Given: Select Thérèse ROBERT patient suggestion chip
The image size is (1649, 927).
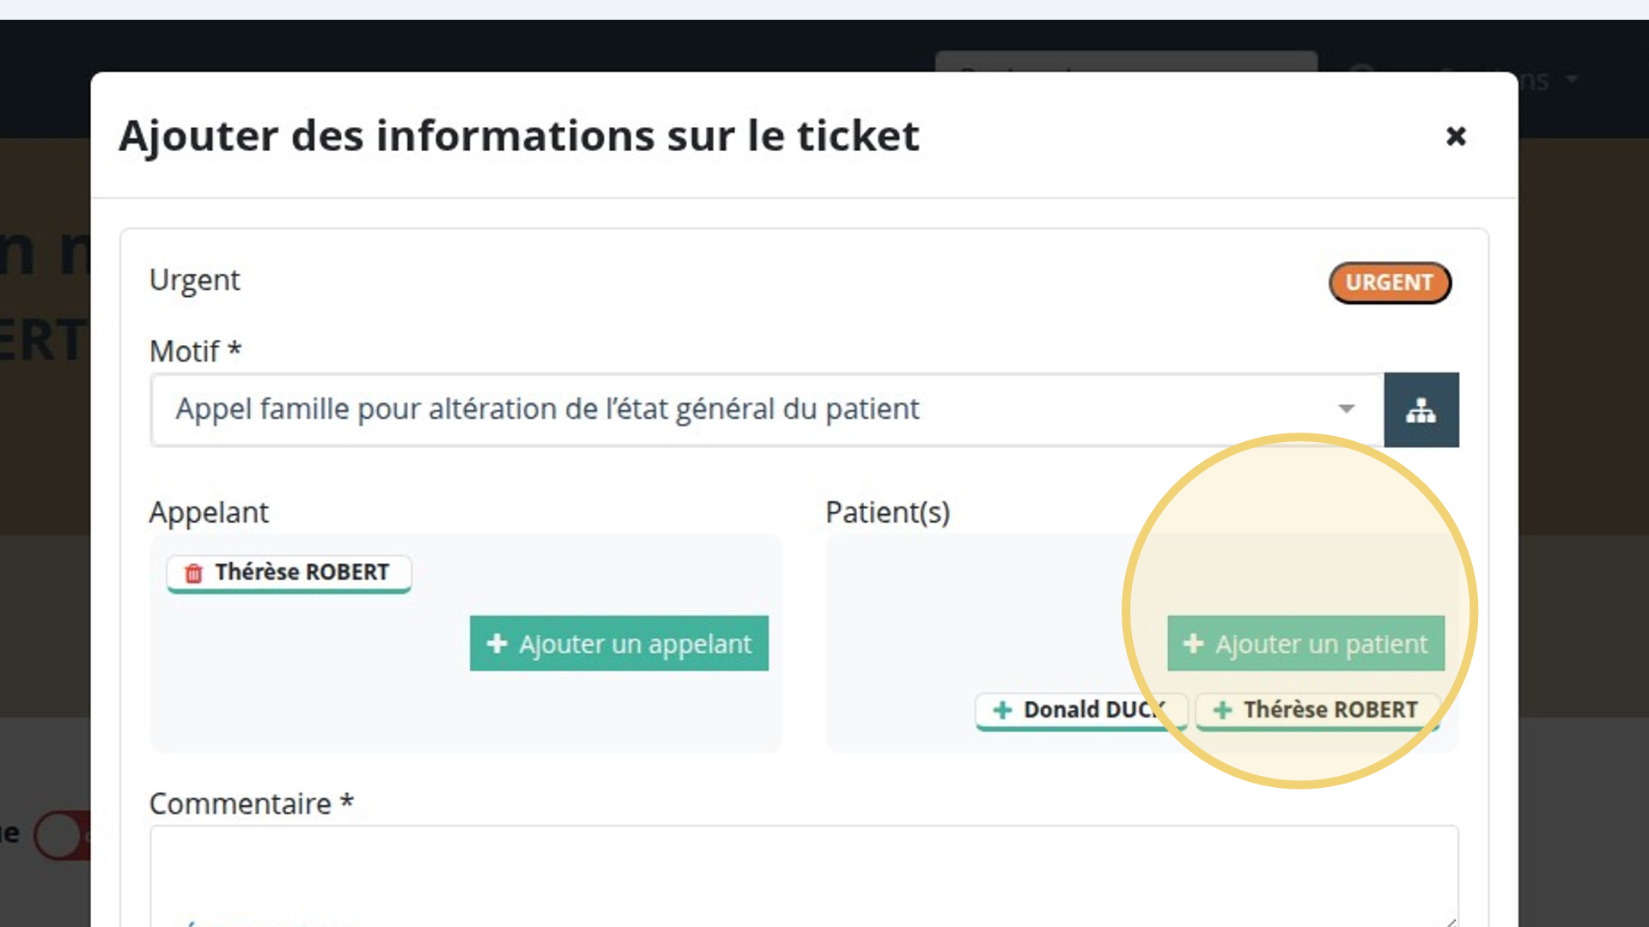Looking at the screenshot, I should pyautogui.click(x=1317, y=711).
